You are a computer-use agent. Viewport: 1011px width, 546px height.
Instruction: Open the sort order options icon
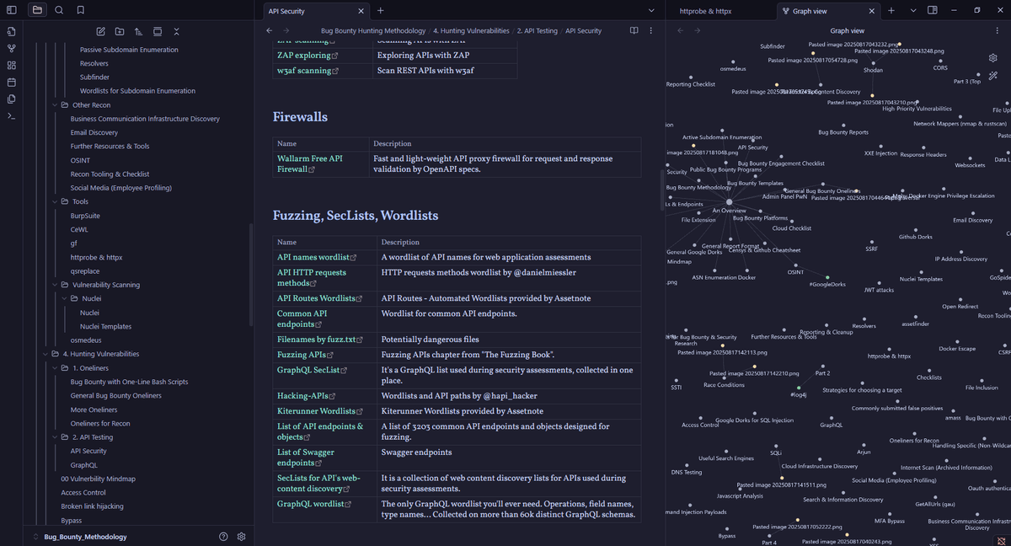pos(139,31)
